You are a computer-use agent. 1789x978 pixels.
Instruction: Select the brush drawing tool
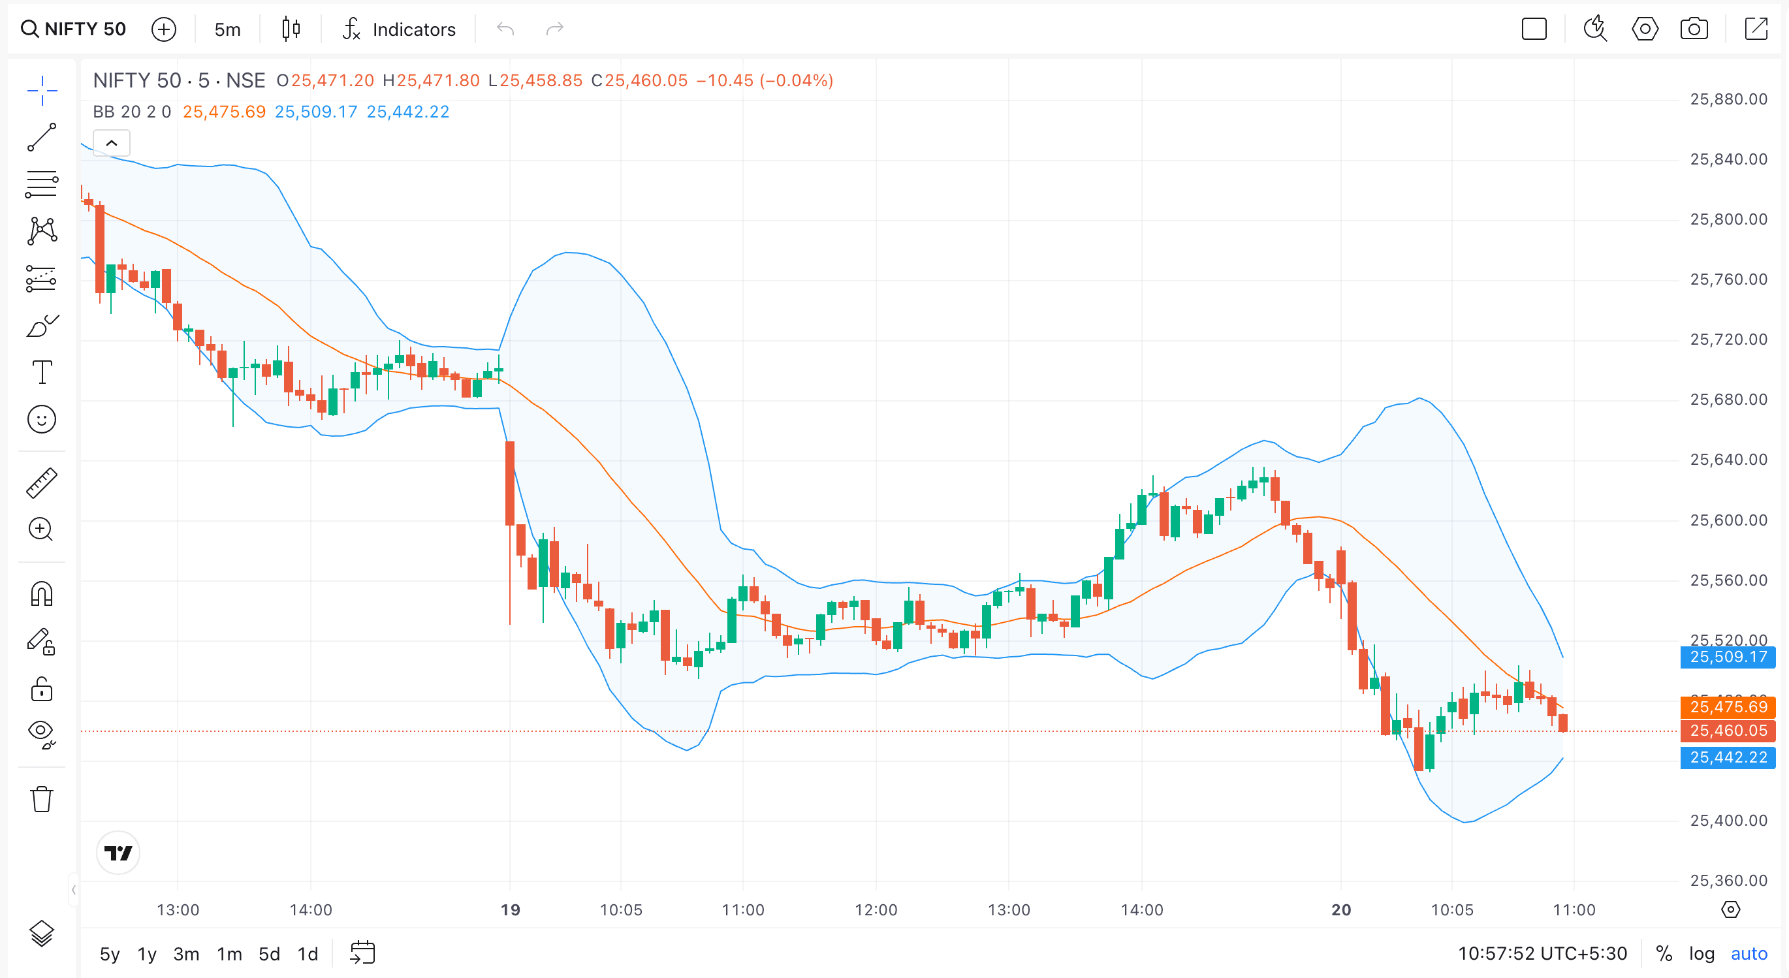point(42,326)
